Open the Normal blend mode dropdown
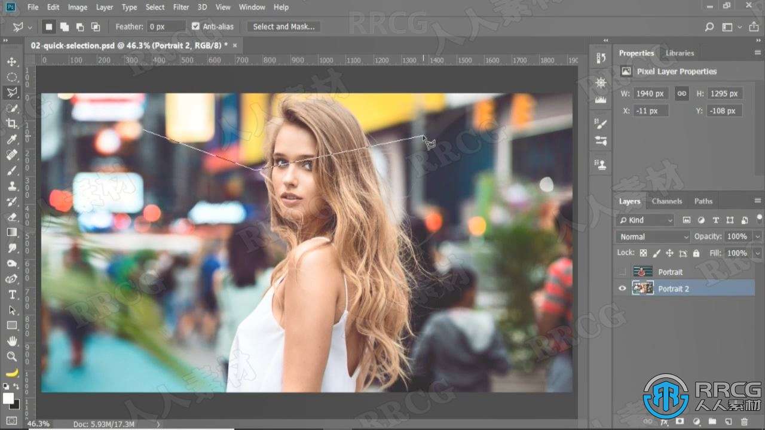 click(x=653, y=236)
